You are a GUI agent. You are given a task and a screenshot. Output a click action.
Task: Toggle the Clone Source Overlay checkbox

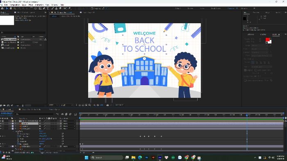(x=245, y=80)
